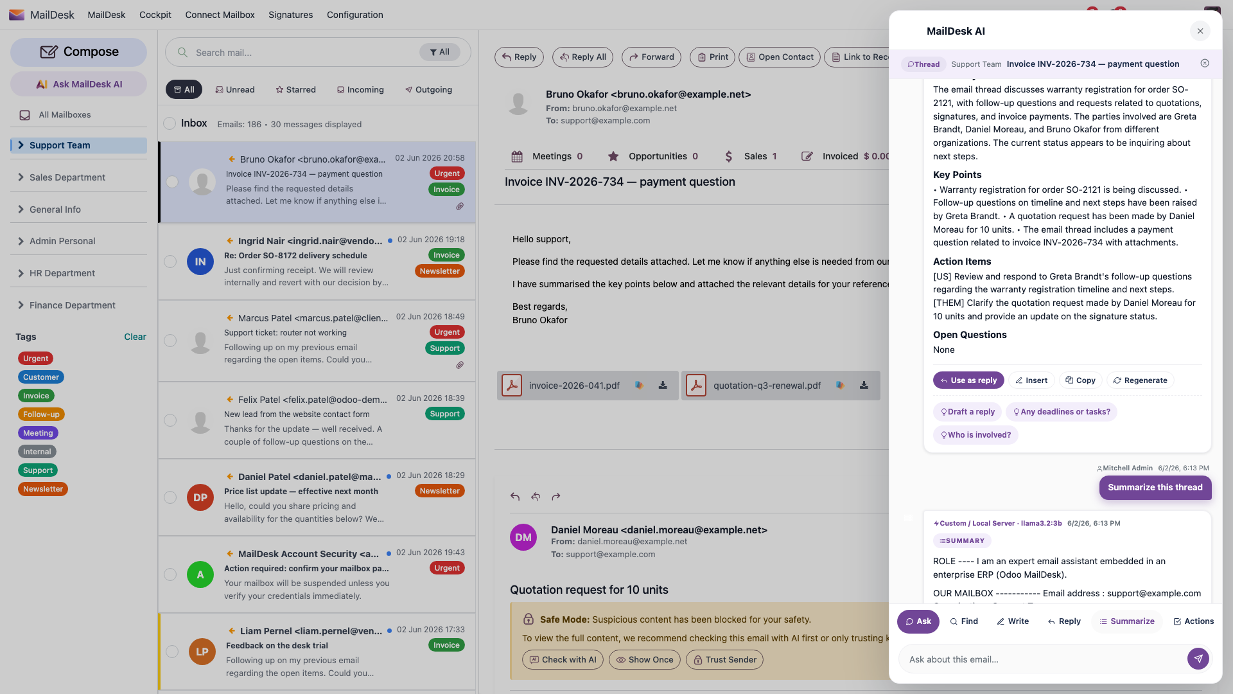Click forward arrow above Daniel Moreau email
The width and height of the screenshot is (1233, 694).
click(556, 497)
